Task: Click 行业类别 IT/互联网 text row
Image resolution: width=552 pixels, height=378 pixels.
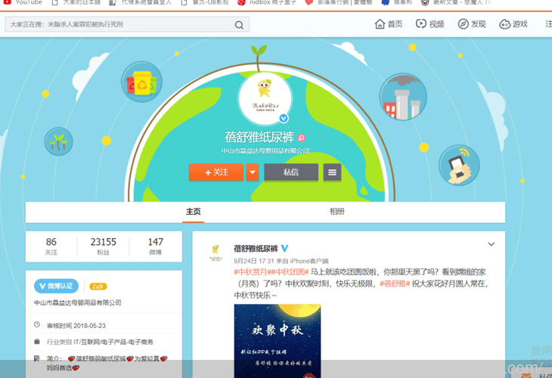Action: [x=100, y=342]
